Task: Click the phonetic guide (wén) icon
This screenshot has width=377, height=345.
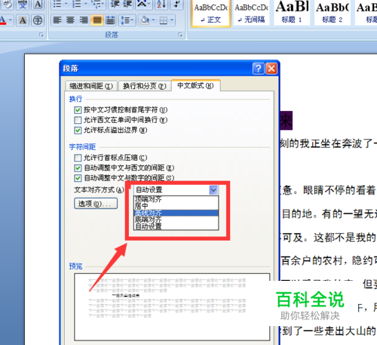Action: (23, 5)
